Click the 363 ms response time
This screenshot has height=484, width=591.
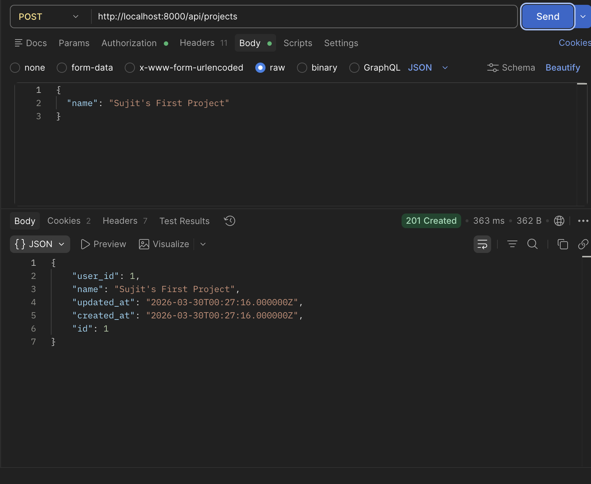[489, 221]
